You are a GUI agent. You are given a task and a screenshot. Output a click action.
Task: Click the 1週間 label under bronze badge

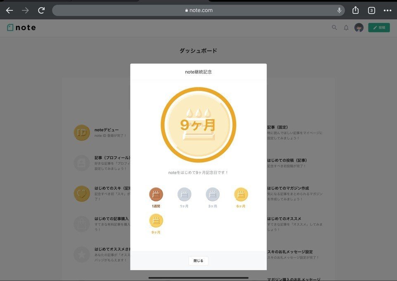156,206
